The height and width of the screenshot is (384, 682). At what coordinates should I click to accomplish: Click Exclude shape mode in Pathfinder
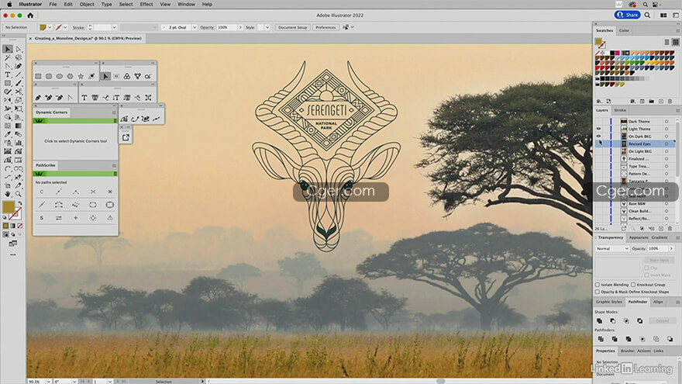[x=640, y=321]
